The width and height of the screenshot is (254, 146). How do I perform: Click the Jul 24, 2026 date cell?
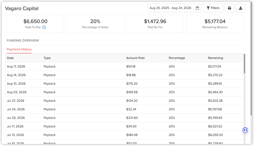click(16, 109)
